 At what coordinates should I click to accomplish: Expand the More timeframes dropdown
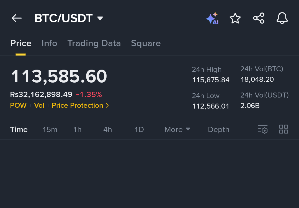click(x=177, y=130)
